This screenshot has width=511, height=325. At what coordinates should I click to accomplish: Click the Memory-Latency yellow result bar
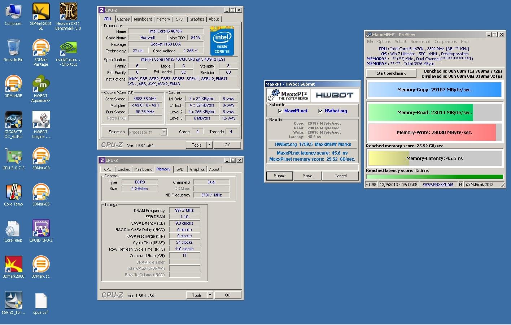click(389, 158)
